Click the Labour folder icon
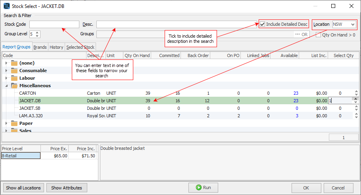361x195 pixels. coord(14,78)
